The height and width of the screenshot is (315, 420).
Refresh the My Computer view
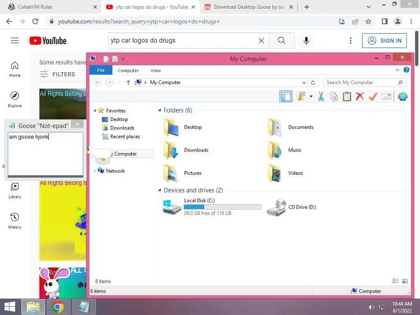coord(313,82)
